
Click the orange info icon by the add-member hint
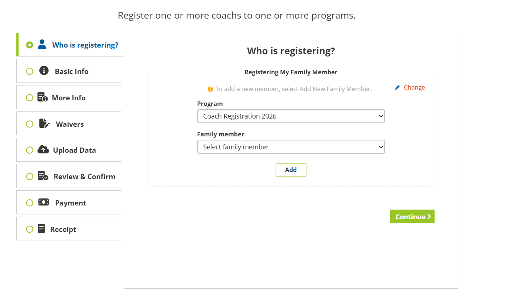point(210,89)
